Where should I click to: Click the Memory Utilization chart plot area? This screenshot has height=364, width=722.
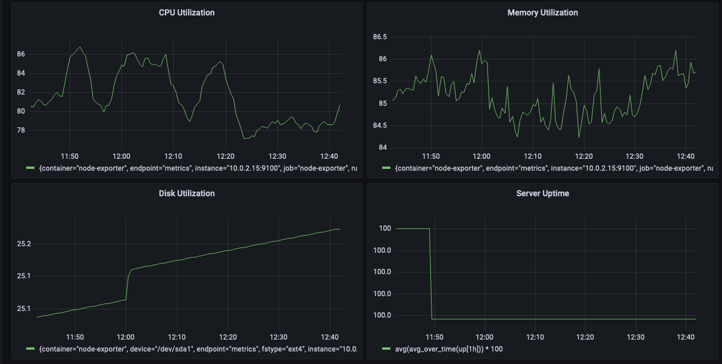click(x=542, y=89)
